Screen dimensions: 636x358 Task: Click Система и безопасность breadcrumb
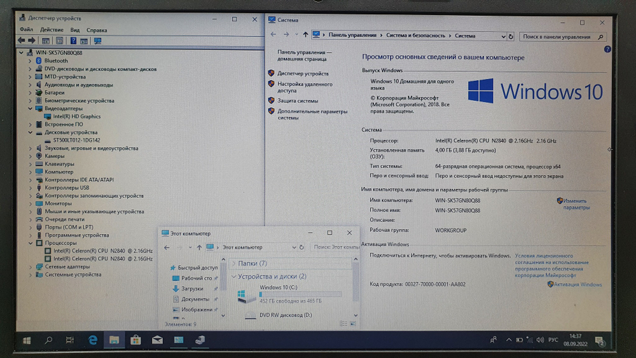click(x=415, y=35)
